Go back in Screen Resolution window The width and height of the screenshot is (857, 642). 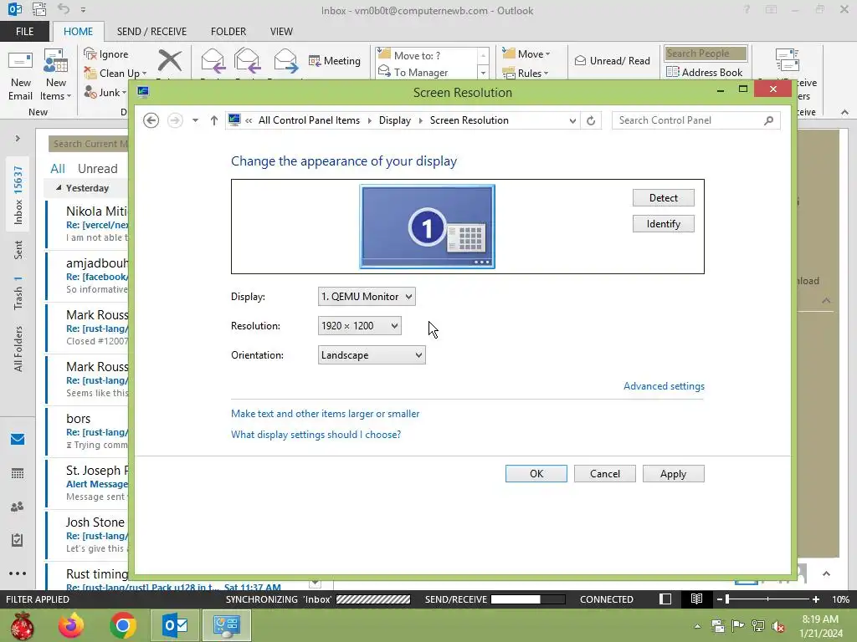click(151, 120)
